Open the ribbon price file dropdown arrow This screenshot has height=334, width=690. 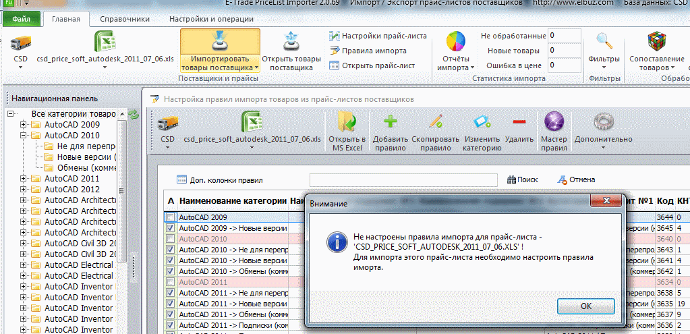pos(105,67)
